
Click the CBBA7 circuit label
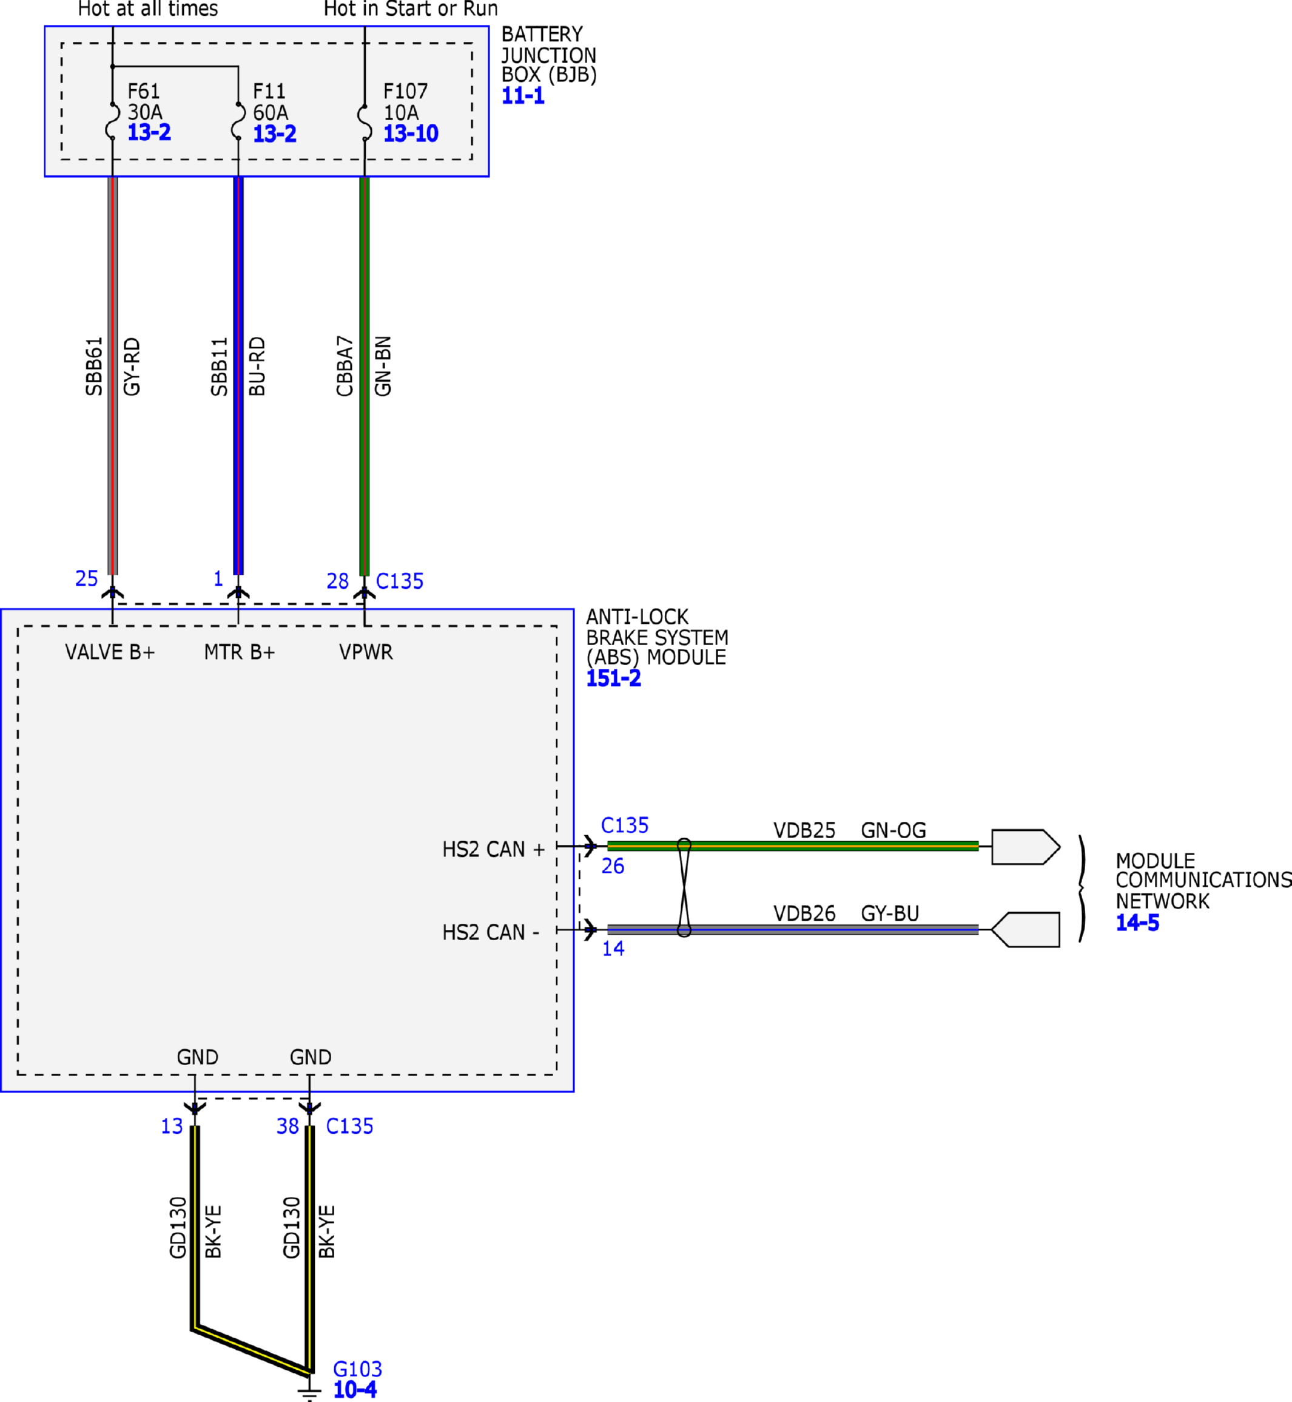[x=345, y=366]
